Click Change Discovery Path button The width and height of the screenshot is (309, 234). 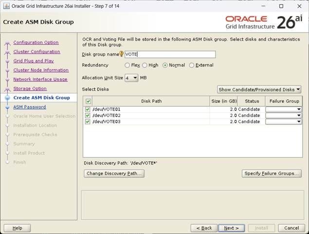click(x=114, y=173)
